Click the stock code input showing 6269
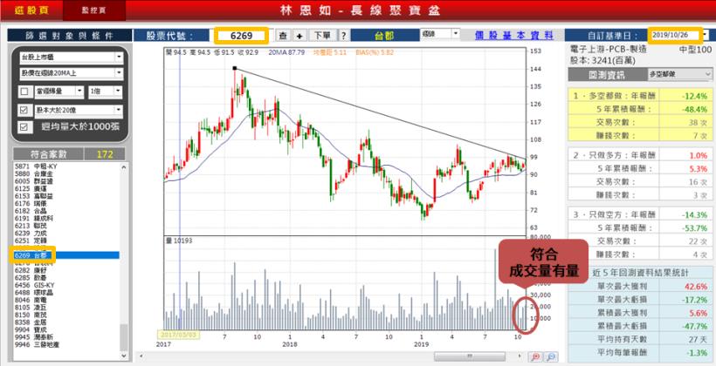The height and width of the screenshot is (366, 716). 241,36
